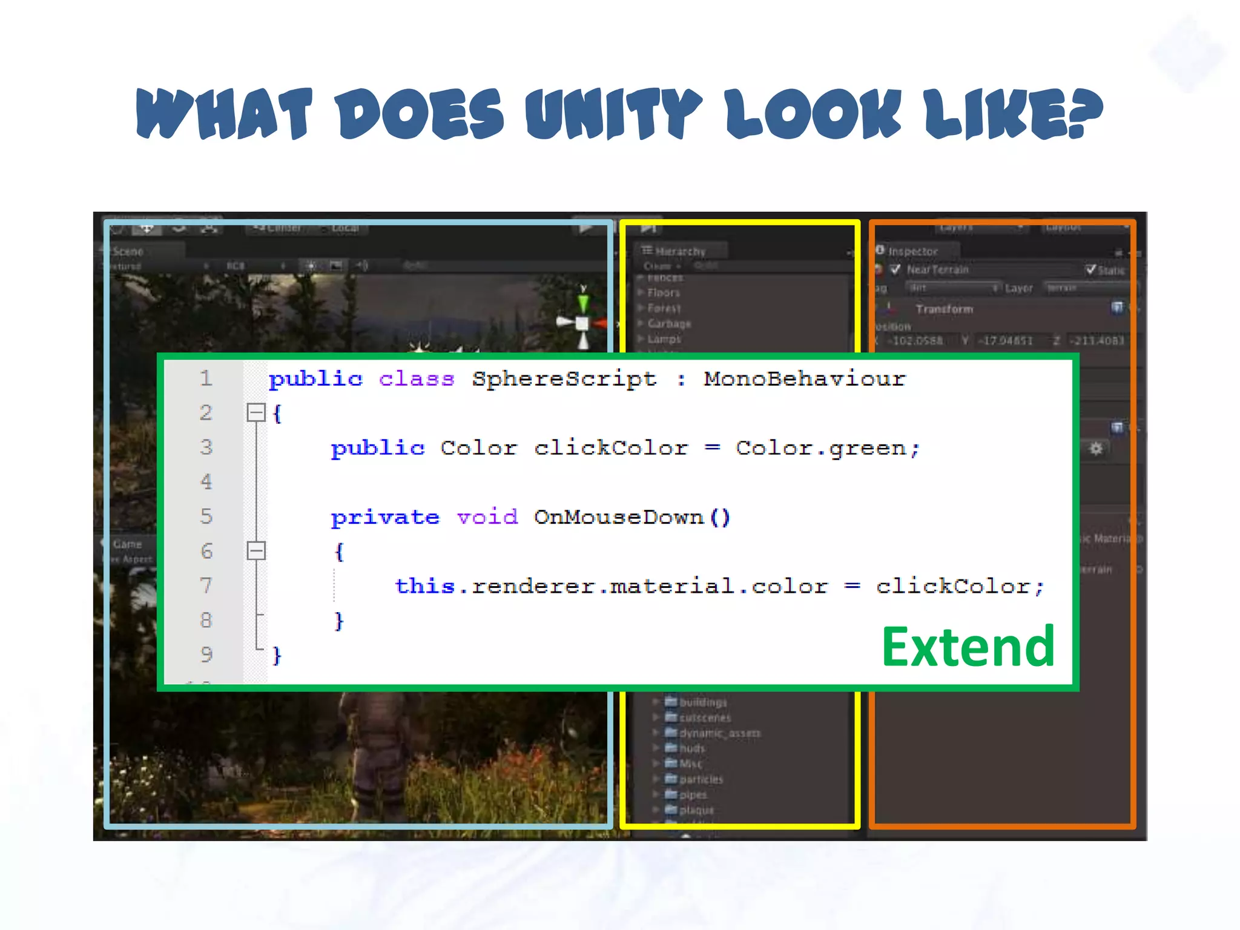Select the Rotate tool in Unity toolbar
Viewport: 1240px width, 930px height.
(x=178, y=228)
